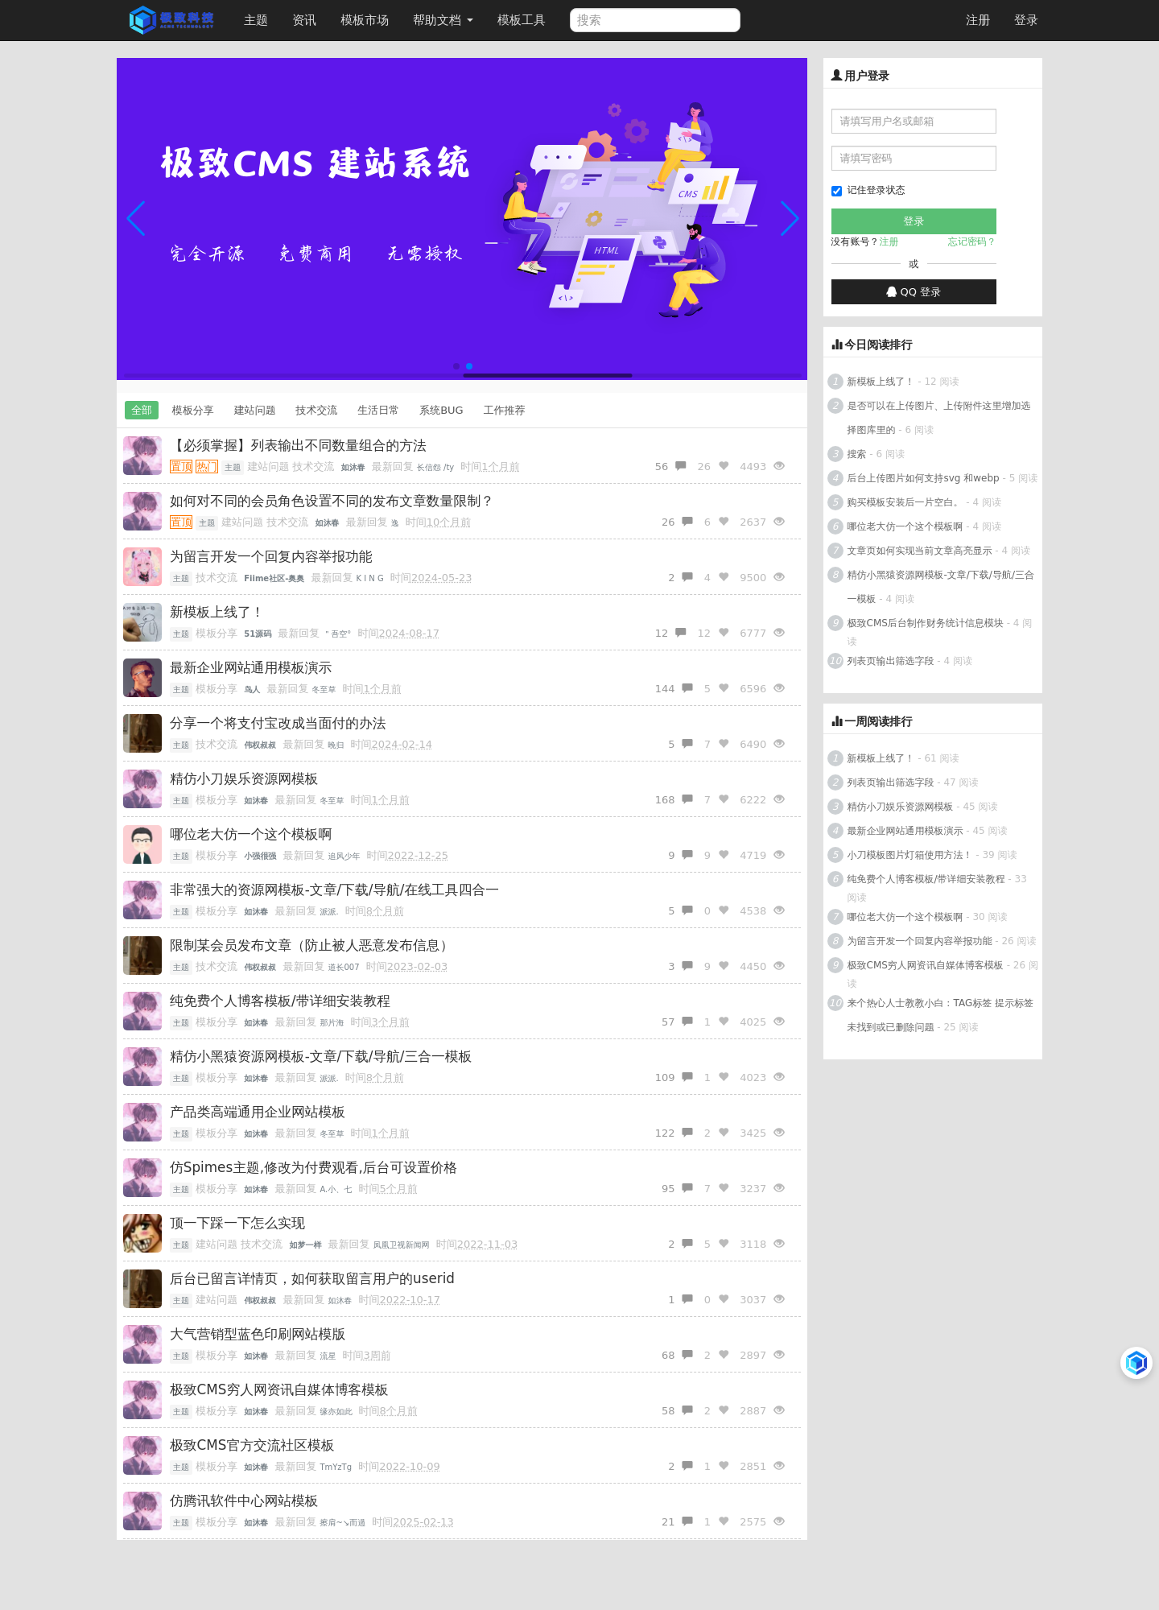Select the 系统BUG category tab
This screenshot has width=1159, height=1610.
(x=441, y=411)
